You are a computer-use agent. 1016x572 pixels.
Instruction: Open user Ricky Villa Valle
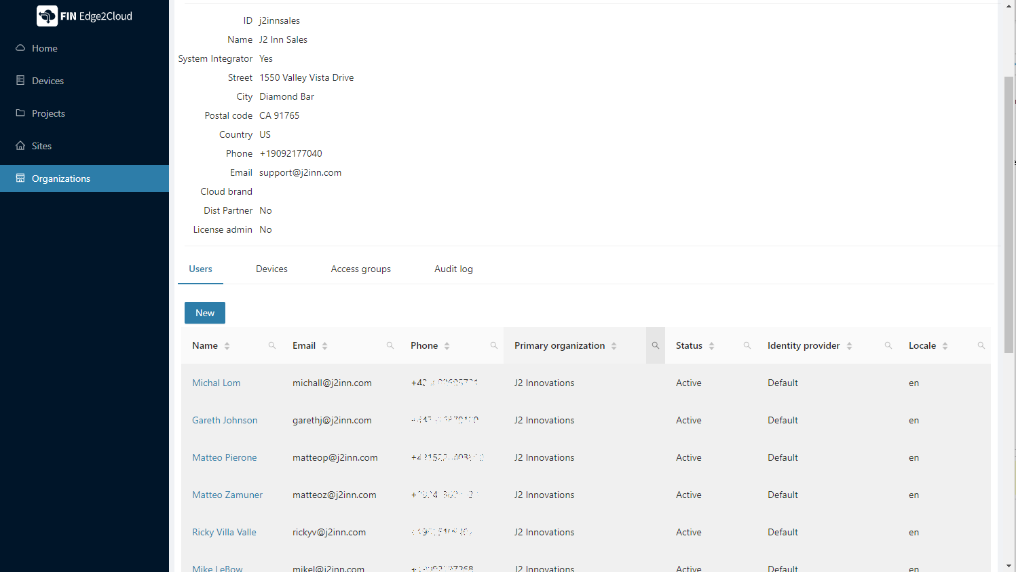coord(224,532)
